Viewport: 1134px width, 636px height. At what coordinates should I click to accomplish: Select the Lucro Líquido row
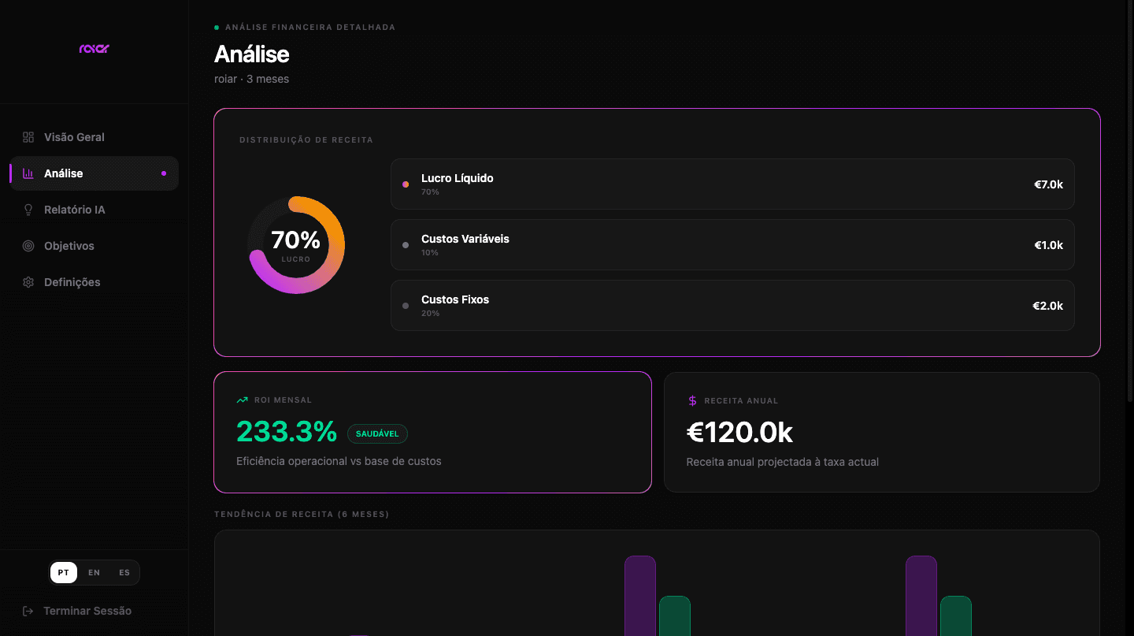point(732,184)
